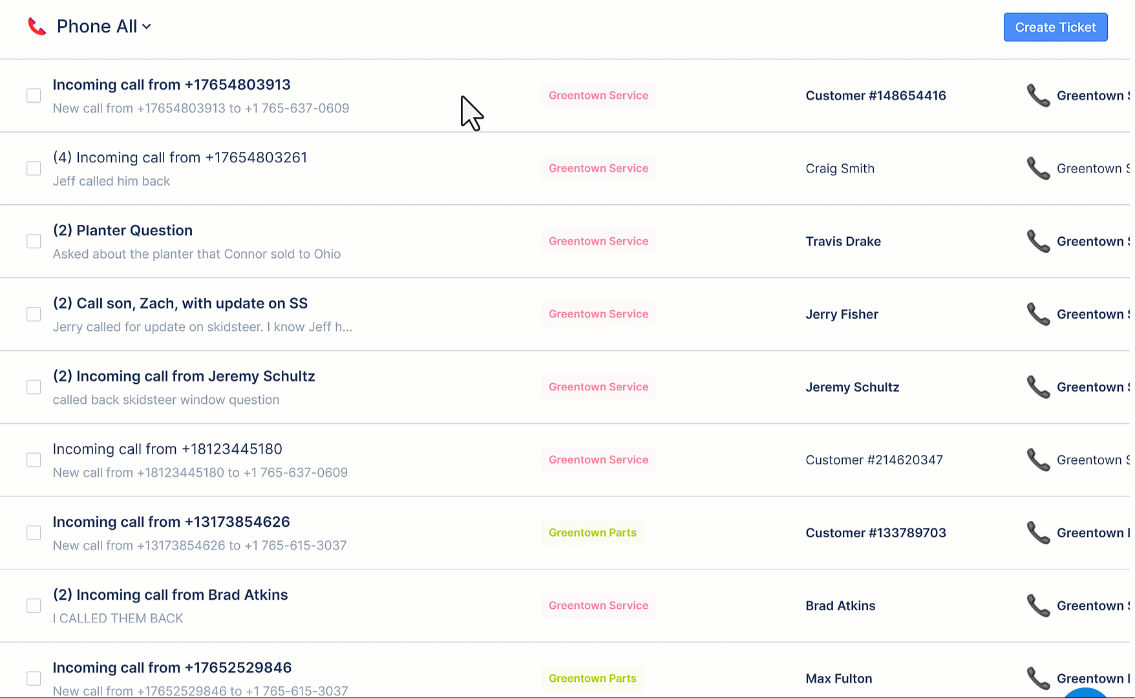Viewport: 1135px width, 698px height.
Task: Click phone icon in Jeremy Schultz row
Action: (1038, 387)
